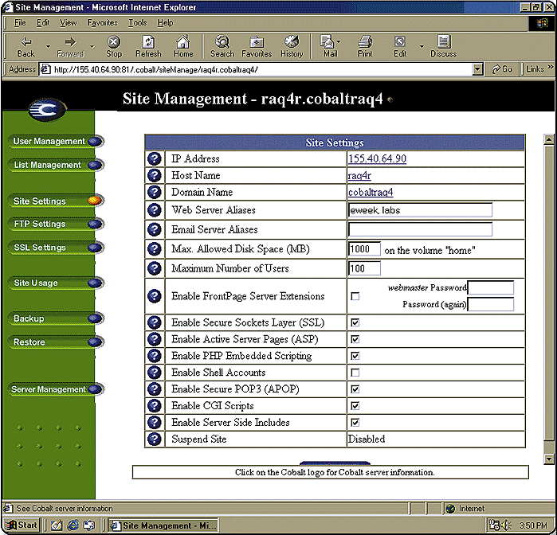Open the Help menu
The height and width of the screenshot is (535, 557).
(x=165, y=23)
